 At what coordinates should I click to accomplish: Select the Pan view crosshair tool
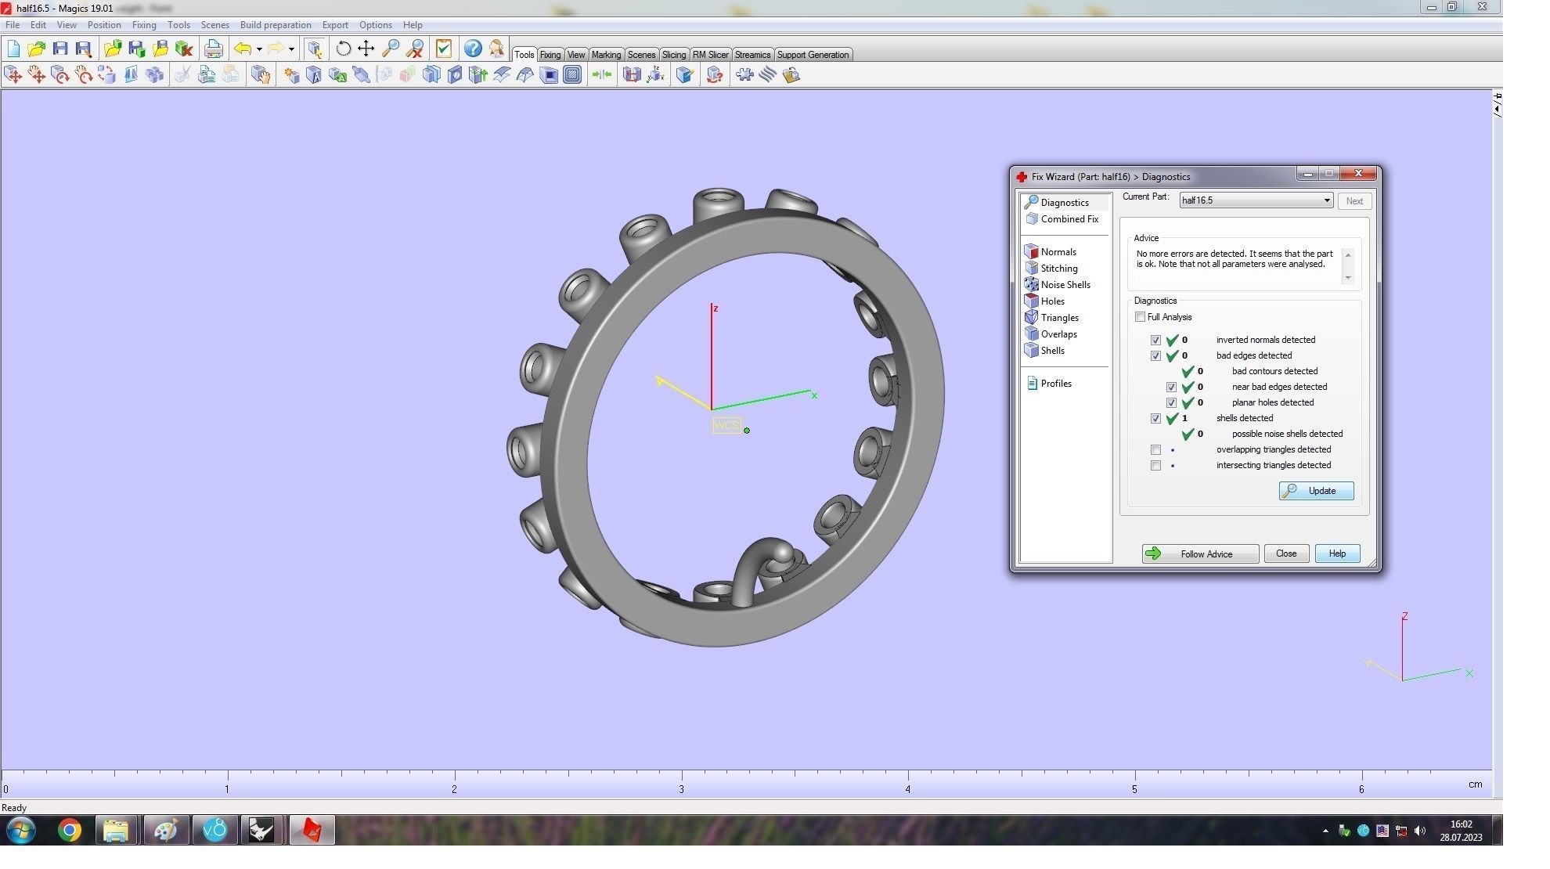coord(366,49)
